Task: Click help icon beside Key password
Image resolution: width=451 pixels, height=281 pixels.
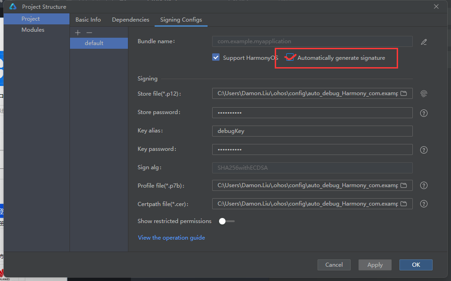Action: (x=424, y=149)
